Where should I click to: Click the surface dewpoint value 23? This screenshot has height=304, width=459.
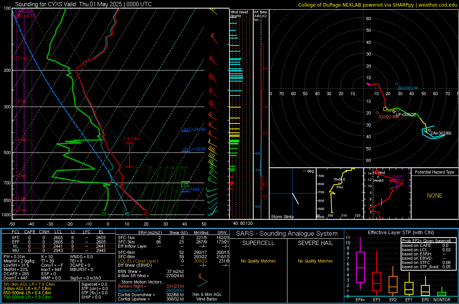[103, 214]
